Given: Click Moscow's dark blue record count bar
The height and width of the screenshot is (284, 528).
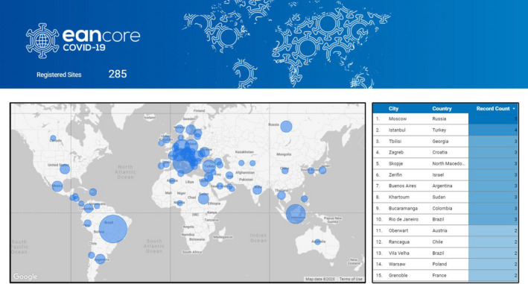Looking at the screenshot, I should pyautogui.click(x=493, y=119).
